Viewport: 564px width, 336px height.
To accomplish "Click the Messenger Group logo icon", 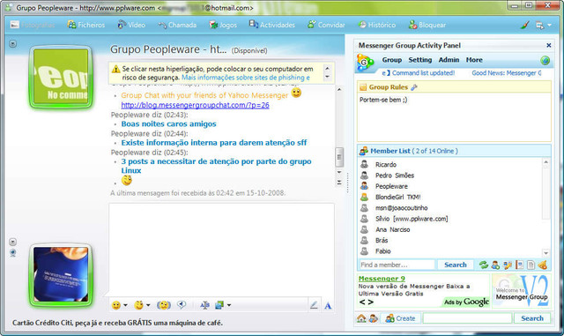I will 364,62.
